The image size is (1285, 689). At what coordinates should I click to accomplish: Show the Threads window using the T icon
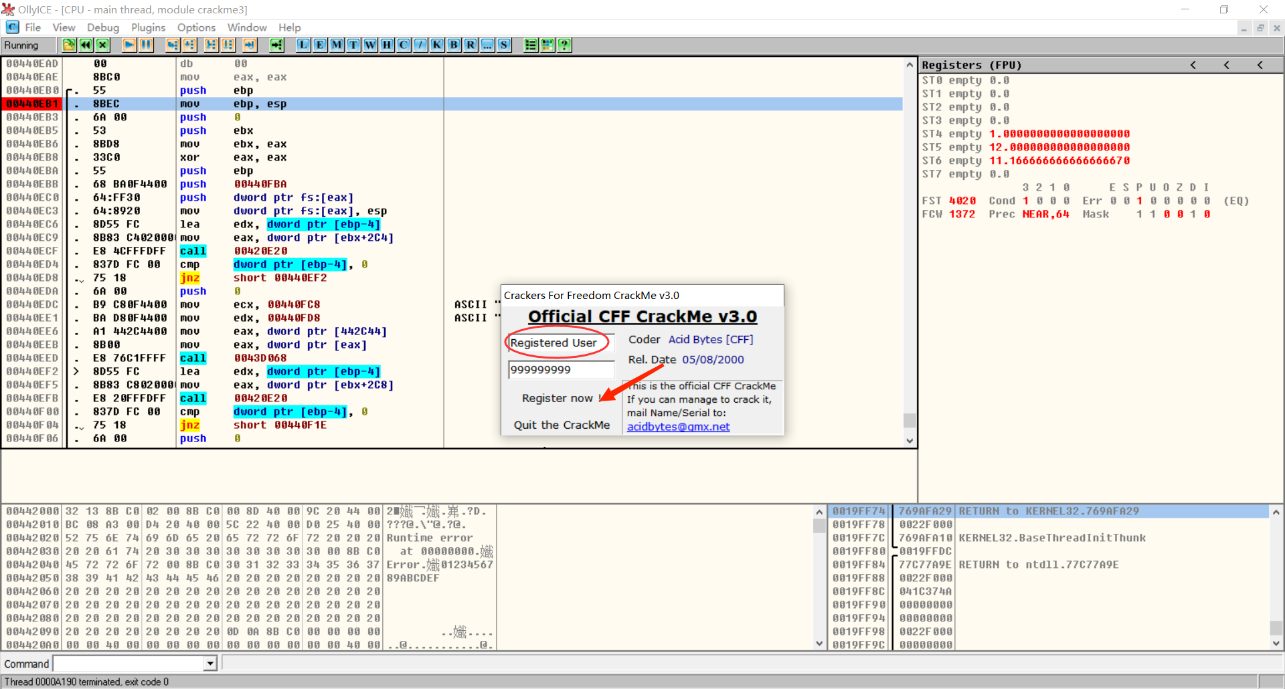[353, 45]
